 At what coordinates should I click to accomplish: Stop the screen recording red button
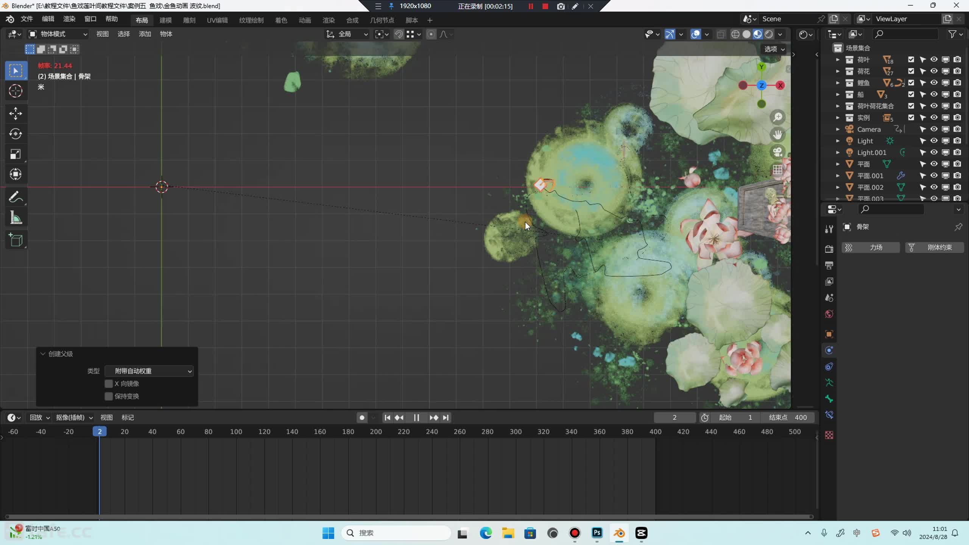point(545,6)
